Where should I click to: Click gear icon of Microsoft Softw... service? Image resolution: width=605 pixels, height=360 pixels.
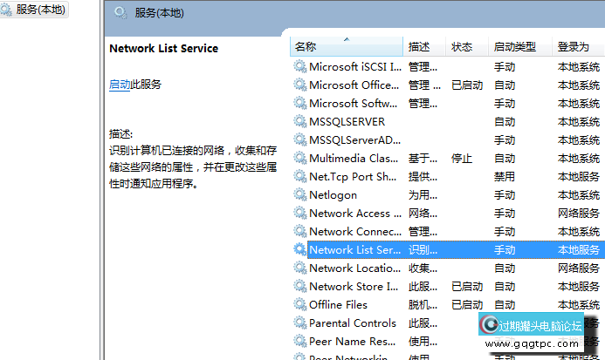(x=299, y=103)
